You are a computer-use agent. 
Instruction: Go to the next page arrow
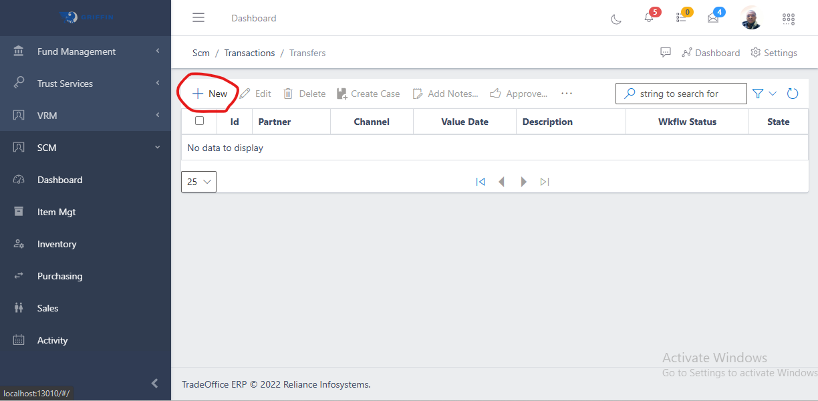[x=523, y=182]
